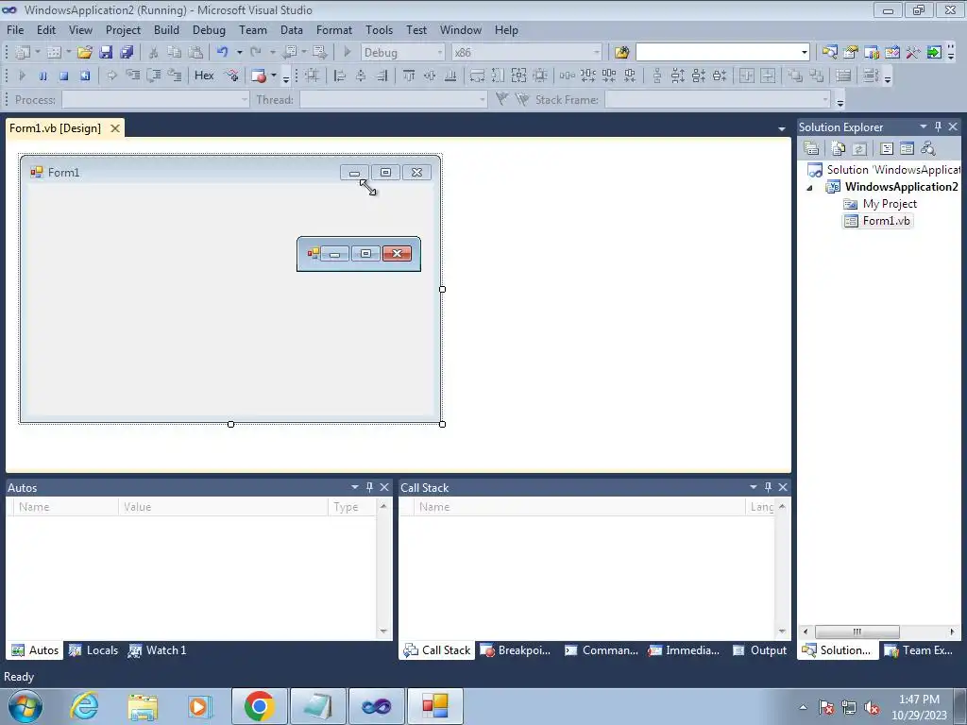Stop debugging with the blue square icon
The width and height of the screenshot is (967, 725).
coord(63,76)
